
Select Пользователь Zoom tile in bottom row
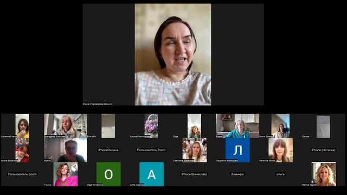pyautogui.click(x=22, y=174)
